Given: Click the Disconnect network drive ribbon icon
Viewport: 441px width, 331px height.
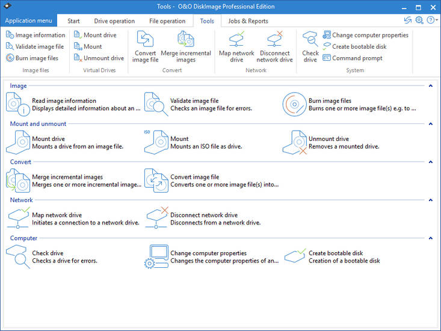Looking at the screenshot, I should coord(274,40).
